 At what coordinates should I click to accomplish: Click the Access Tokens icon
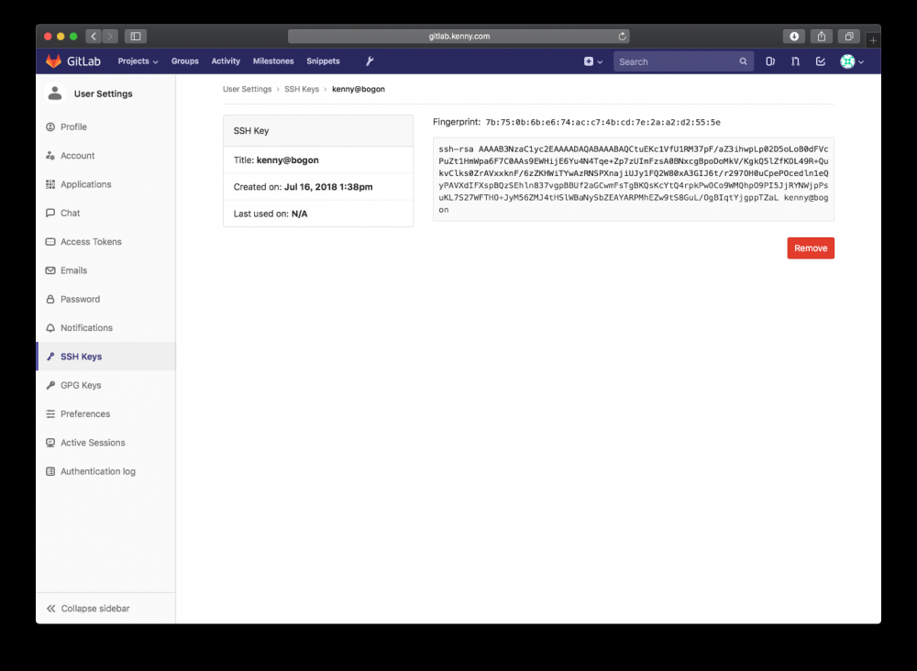50,241
